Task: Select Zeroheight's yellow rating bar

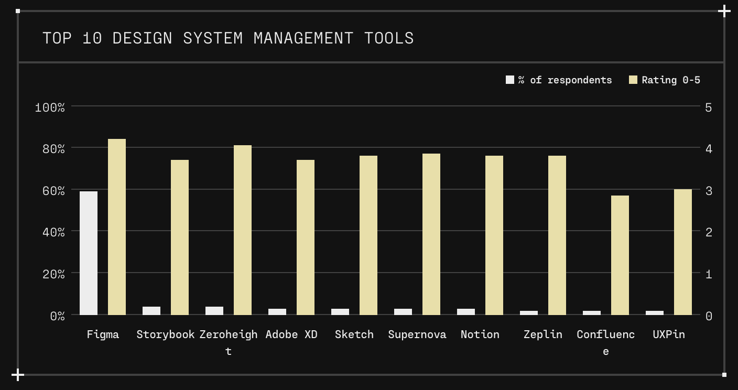Action: (x=243, y=230)
